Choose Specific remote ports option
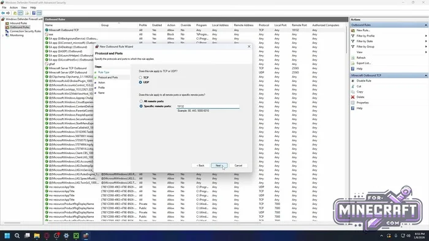 tap(141, 106)
